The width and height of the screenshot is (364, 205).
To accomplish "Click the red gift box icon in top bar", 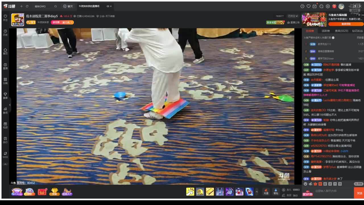I will point(334,6).
